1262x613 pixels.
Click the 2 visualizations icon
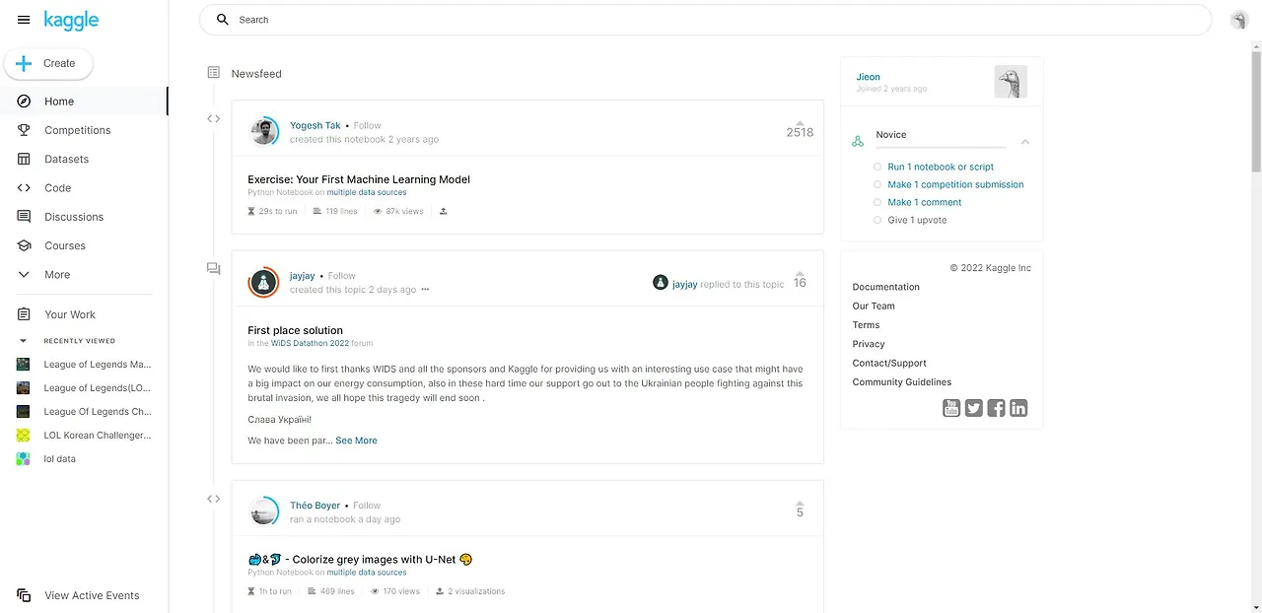tap(440, 591)
